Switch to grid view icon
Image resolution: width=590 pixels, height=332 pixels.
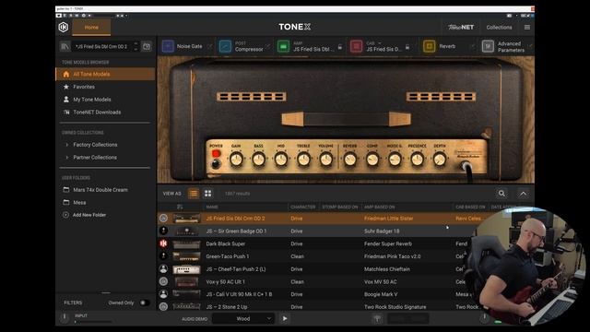point(207,194)
